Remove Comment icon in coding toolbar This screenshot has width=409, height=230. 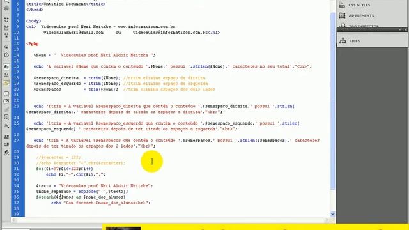(6, 102)
